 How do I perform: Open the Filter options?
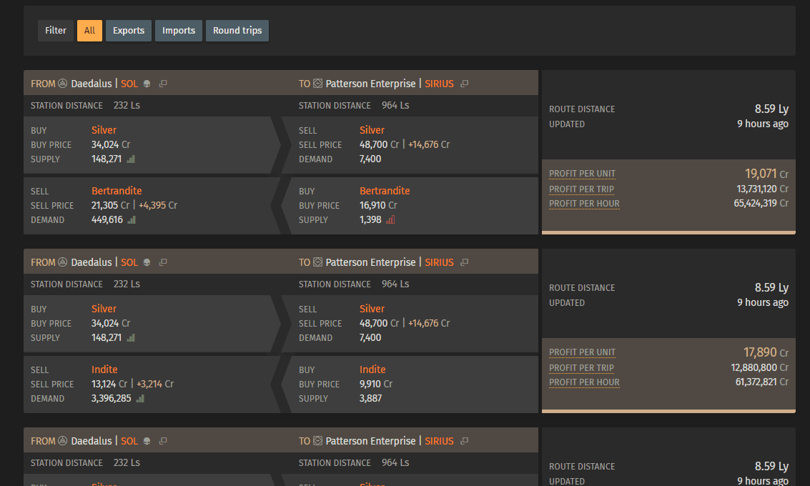56,31
